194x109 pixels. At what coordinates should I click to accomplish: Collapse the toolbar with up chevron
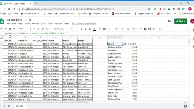click(x=187, y=29)
